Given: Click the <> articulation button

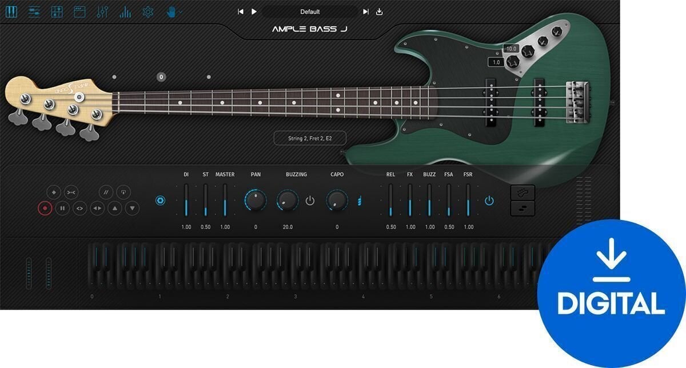Looking at the screenshot, I should 79,209.
